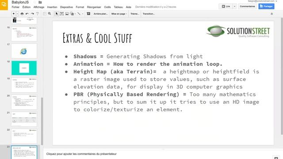Click the 'Extras & Cool Stuff' slide title

(x=97, y=38)
